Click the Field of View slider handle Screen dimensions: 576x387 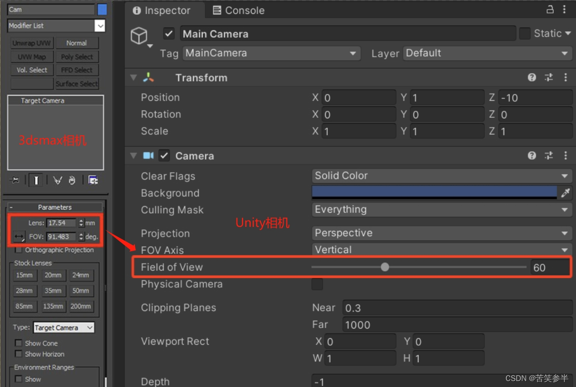point(385,267)
